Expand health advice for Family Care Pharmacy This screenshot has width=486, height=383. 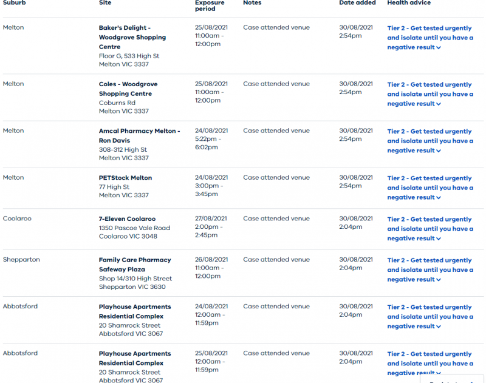[430, 269]
